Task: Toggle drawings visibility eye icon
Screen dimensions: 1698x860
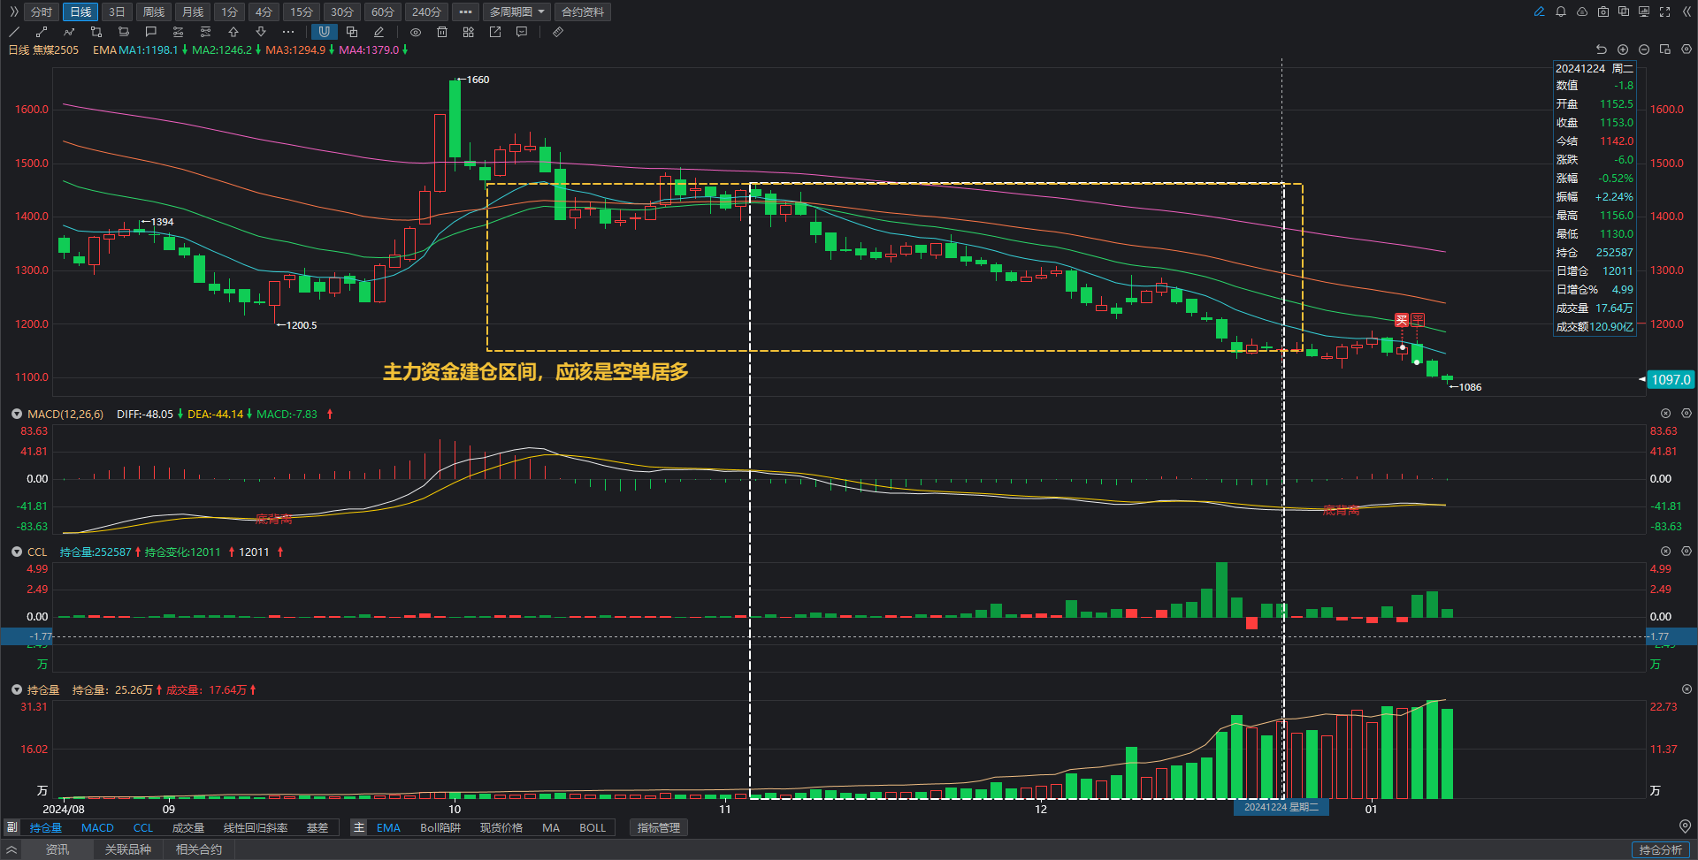Action: click(416, 32)
